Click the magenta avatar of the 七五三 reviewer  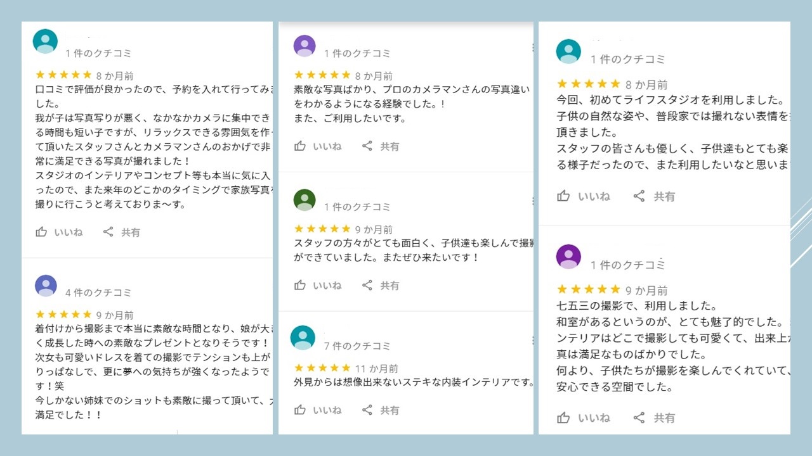[568, 256]
